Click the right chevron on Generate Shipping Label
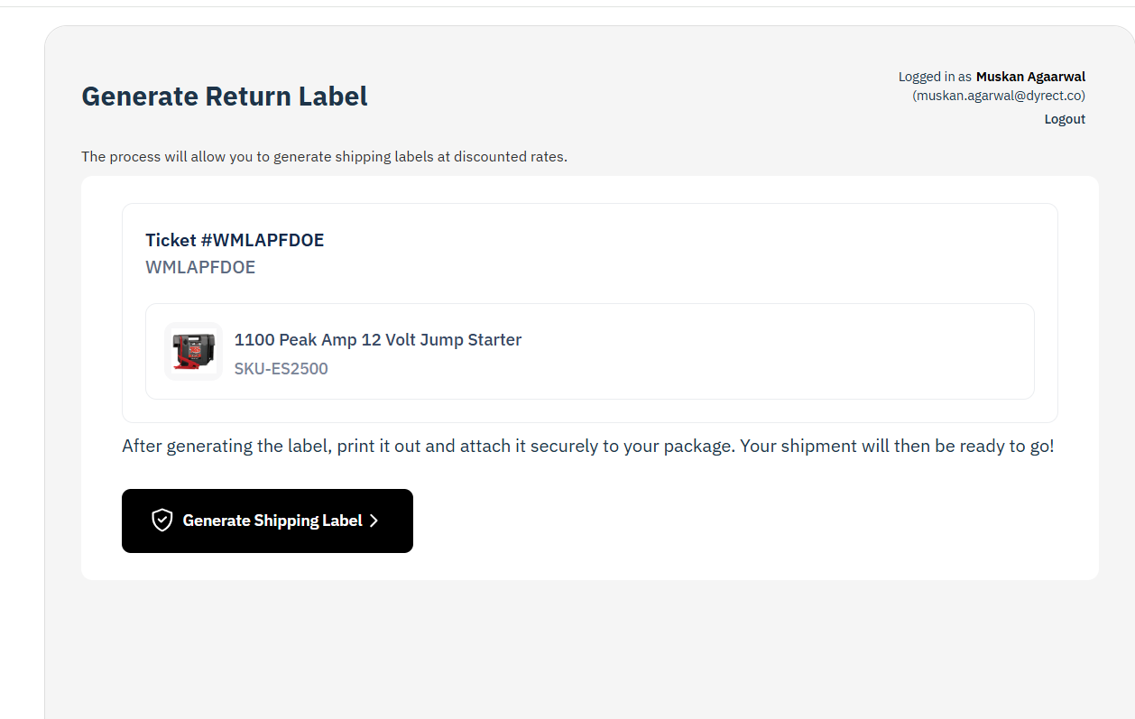1135x719 pixels. pyautogui.click(x=374, y=521)
